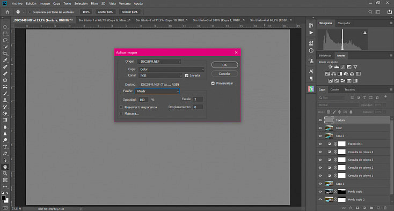Open the Actions panel play icon

pos(311,33)
